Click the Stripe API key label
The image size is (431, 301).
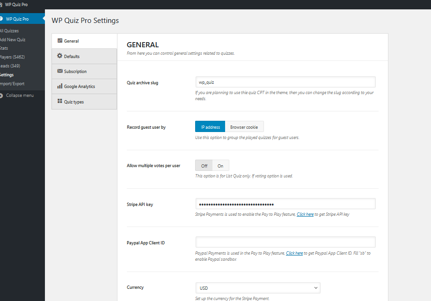pyautogui.click(x=140, y=205)
